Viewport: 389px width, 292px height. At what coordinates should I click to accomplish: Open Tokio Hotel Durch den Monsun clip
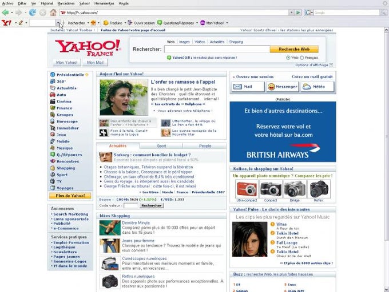287,233
